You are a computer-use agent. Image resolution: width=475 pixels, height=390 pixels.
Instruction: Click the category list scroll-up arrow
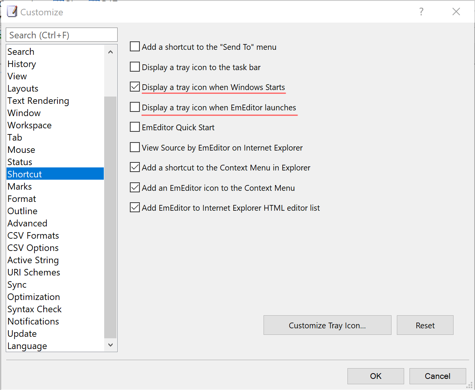[x=110, y=52]
